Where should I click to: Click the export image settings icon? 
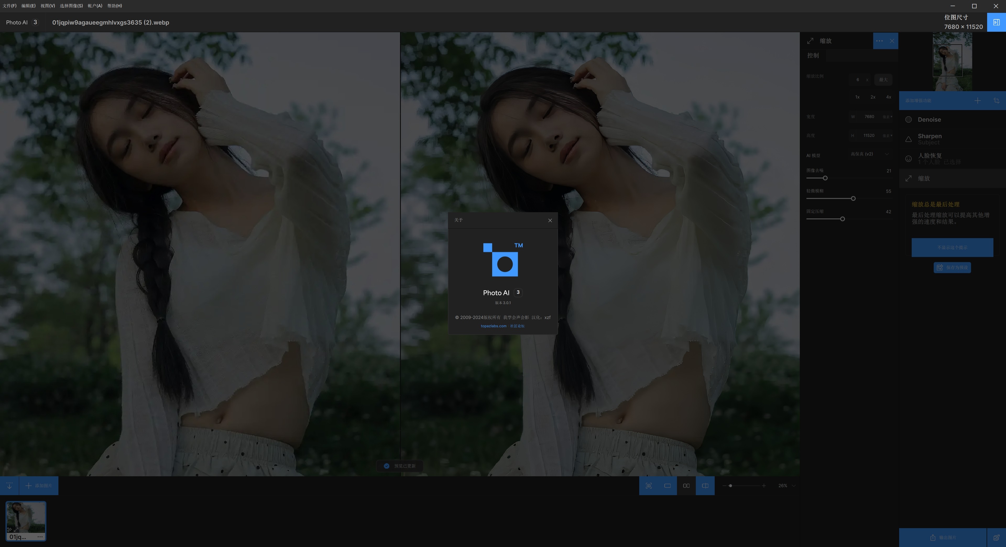click(x=996, y=538)
